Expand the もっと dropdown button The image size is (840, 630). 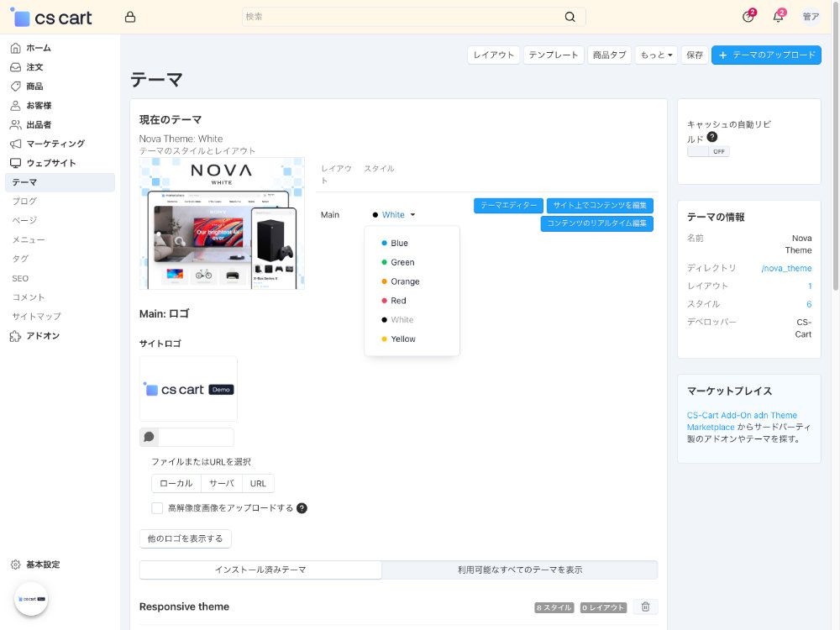point(656,55)
